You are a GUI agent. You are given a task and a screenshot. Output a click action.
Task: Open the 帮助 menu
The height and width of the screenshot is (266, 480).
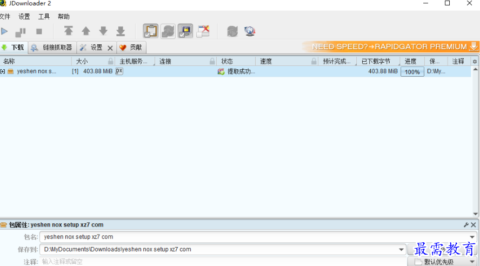64,17
